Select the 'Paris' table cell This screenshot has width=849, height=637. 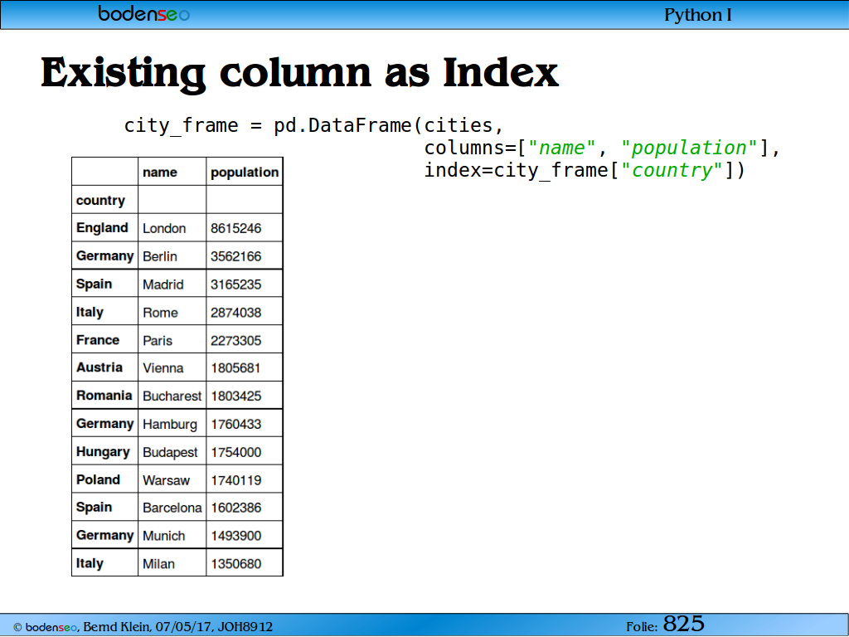[172, 340]
